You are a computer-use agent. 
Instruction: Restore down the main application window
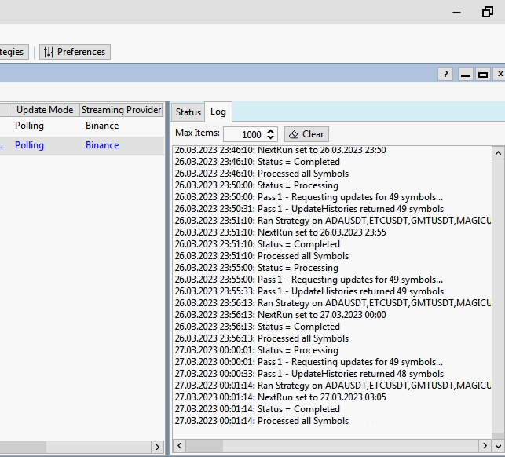tap(487, 12)
